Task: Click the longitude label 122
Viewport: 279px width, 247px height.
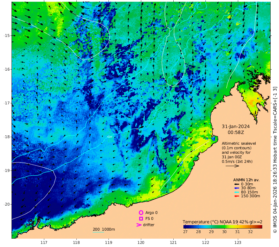Action: [205, 242]
